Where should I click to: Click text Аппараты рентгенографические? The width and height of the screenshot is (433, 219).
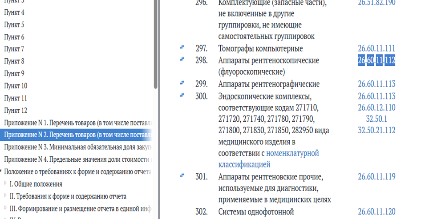click(269, 84)
